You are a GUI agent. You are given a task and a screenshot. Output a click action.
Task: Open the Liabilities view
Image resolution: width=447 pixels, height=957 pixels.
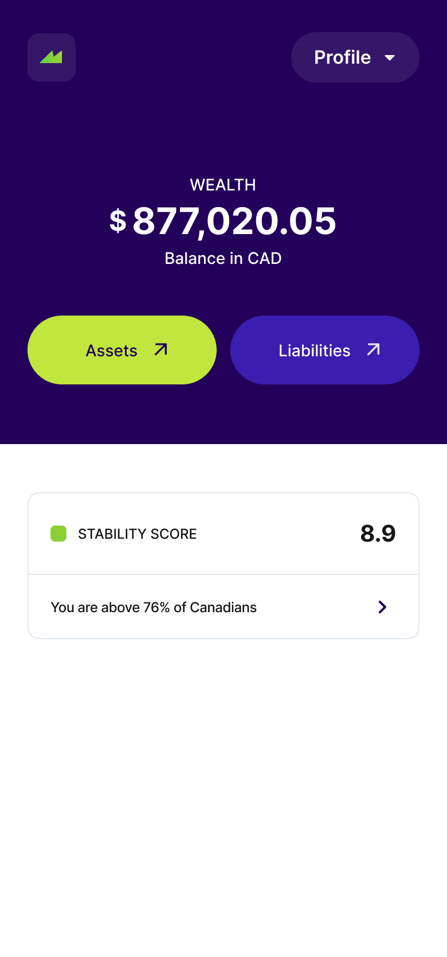pos(325,350)
